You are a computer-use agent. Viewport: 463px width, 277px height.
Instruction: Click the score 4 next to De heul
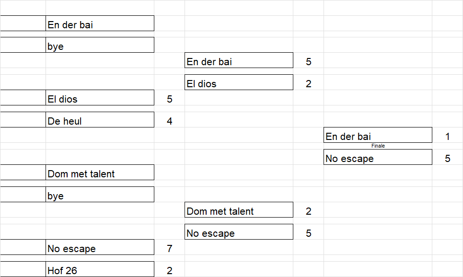click(x=170, y=121)
